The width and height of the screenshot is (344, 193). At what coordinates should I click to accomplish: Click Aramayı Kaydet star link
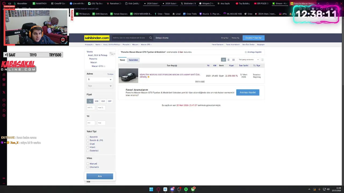(x=253, y=52)
